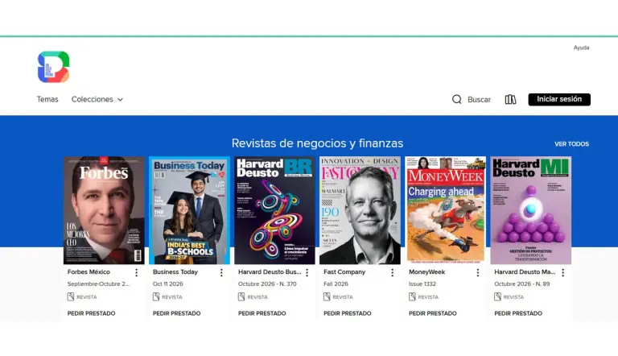Screen dimensions: 618x356
Task: Click PEDIR PRESTADO under Harvard Deusto Ma...
Action: click(x=518, y=313)
